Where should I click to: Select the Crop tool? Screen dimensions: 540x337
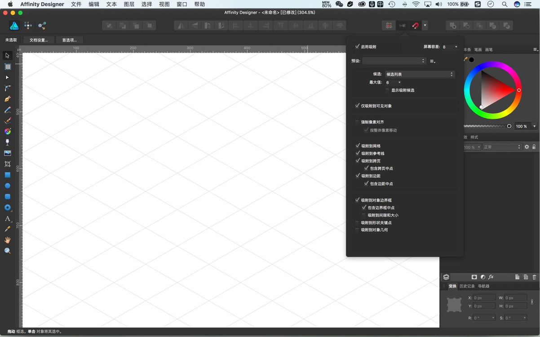[x=8, y=164]
